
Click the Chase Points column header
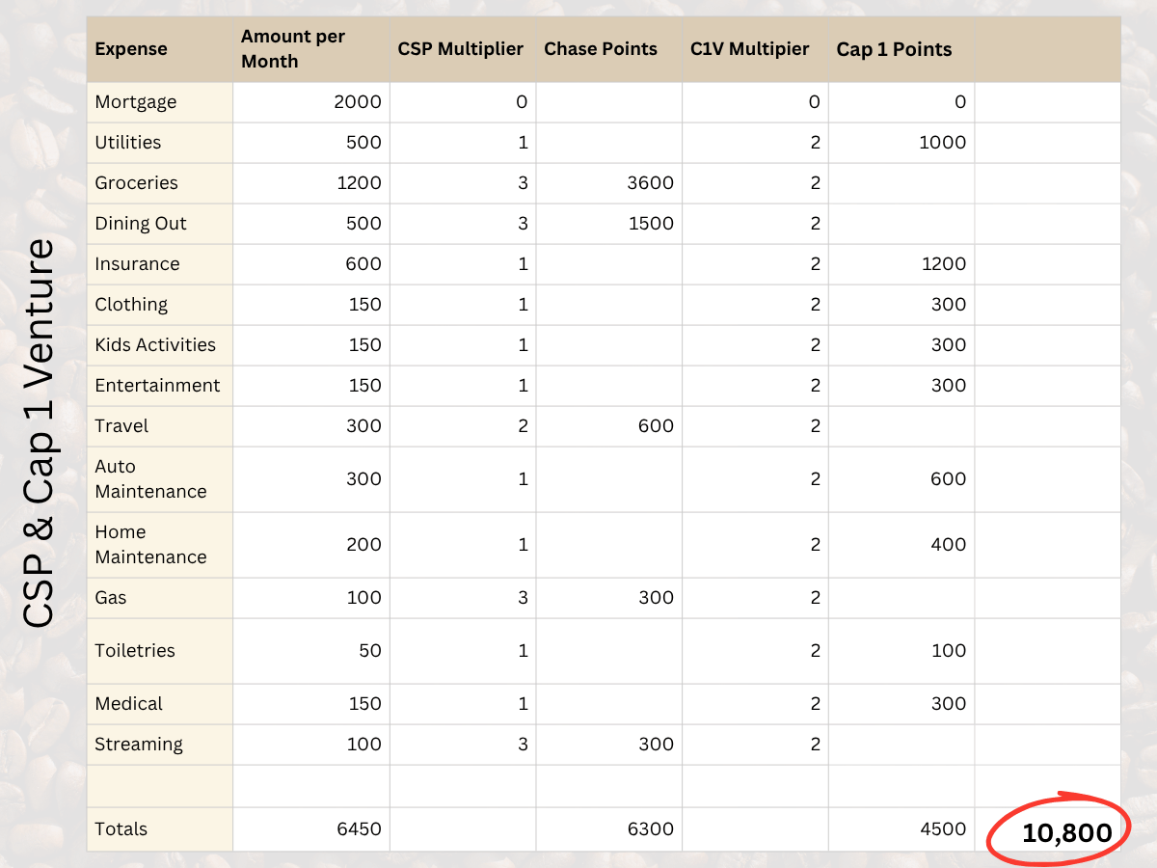click(x=601, y=49)
